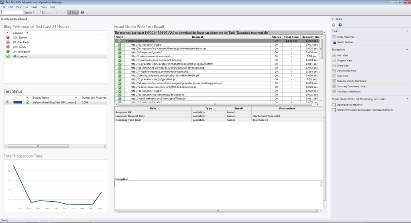Select the GB : London location row
This screenshot has width=411, height=223.
pos(55,56)
